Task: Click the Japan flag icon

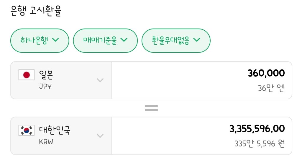Action: [27, 75]
